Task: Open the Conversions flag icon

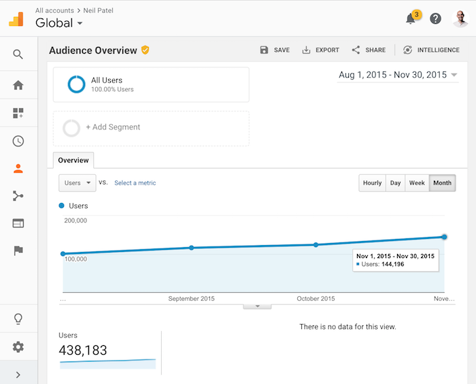Action: 18,251
